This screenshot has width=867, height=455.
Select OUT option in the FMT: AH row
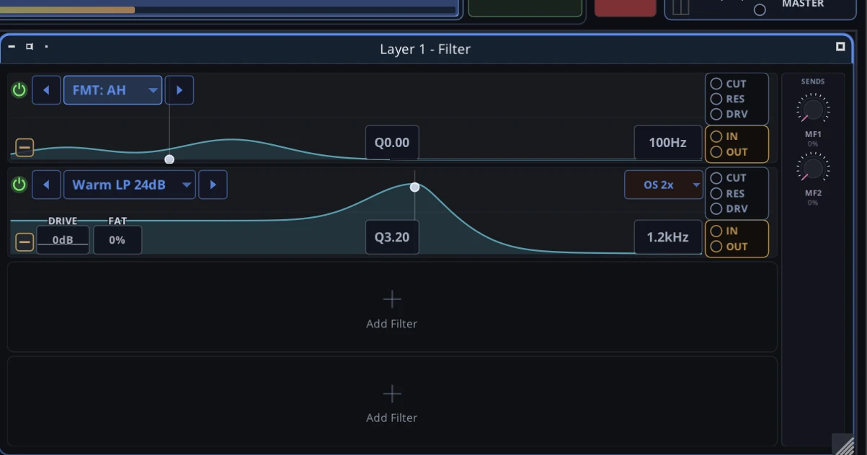click(729, 152)
